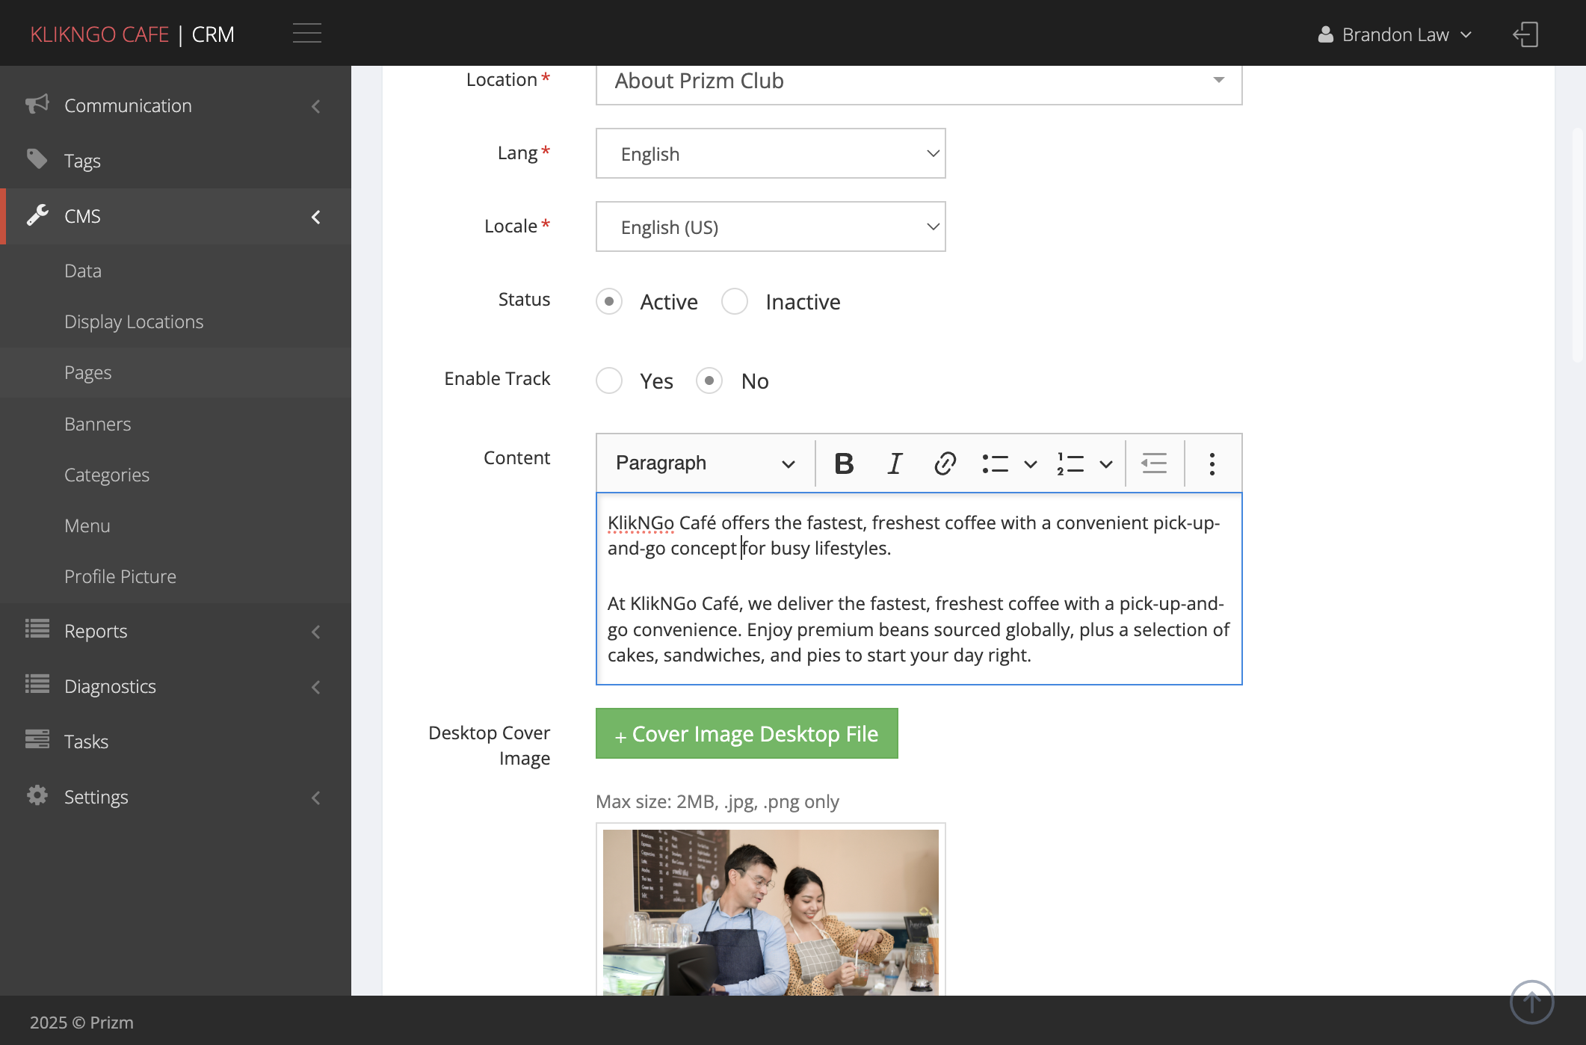
Task: Insert a link using editor toolbar
Action: pos(945,463)
